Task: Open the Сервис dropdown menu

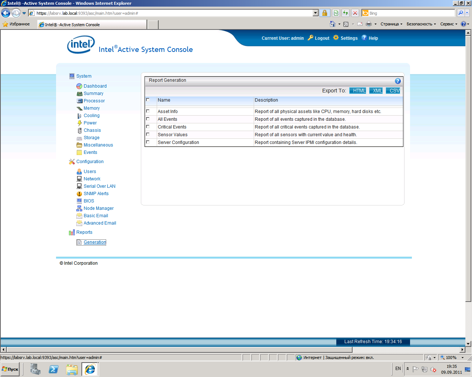Action: click(448, 24)
